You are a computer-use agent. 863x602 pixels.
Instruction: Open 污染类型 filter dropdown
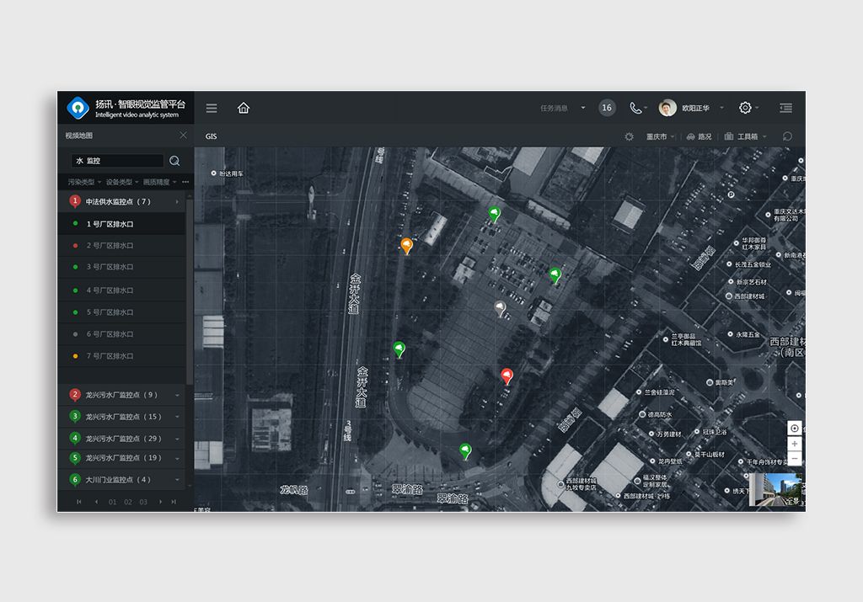(x=84, y=182)
